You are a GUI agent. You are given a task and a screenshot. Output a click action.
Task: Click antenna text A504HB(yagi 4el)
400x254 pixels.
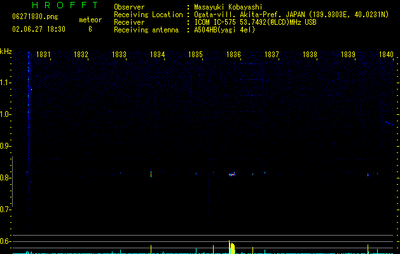click(x=224, y=30)
